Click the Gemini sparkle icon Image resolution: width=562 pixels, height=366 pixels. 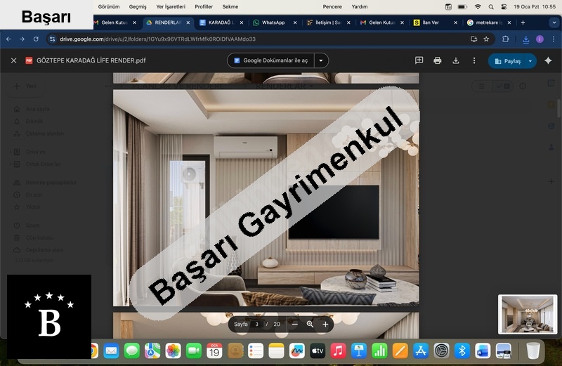pos(548,61)
